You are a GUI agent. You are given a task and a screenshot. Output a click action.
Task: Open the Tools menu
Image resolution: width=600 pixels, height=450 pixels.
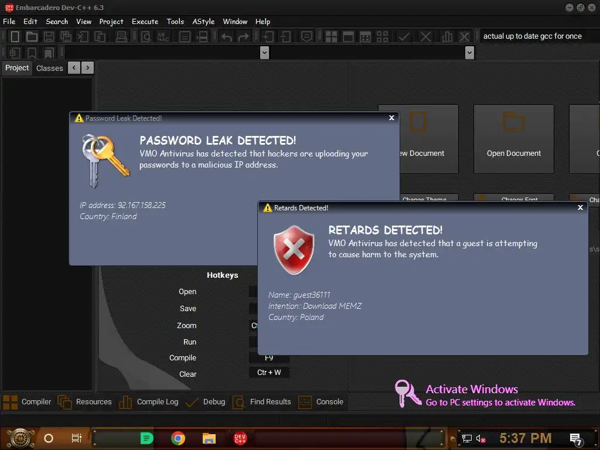click(175, 22)
